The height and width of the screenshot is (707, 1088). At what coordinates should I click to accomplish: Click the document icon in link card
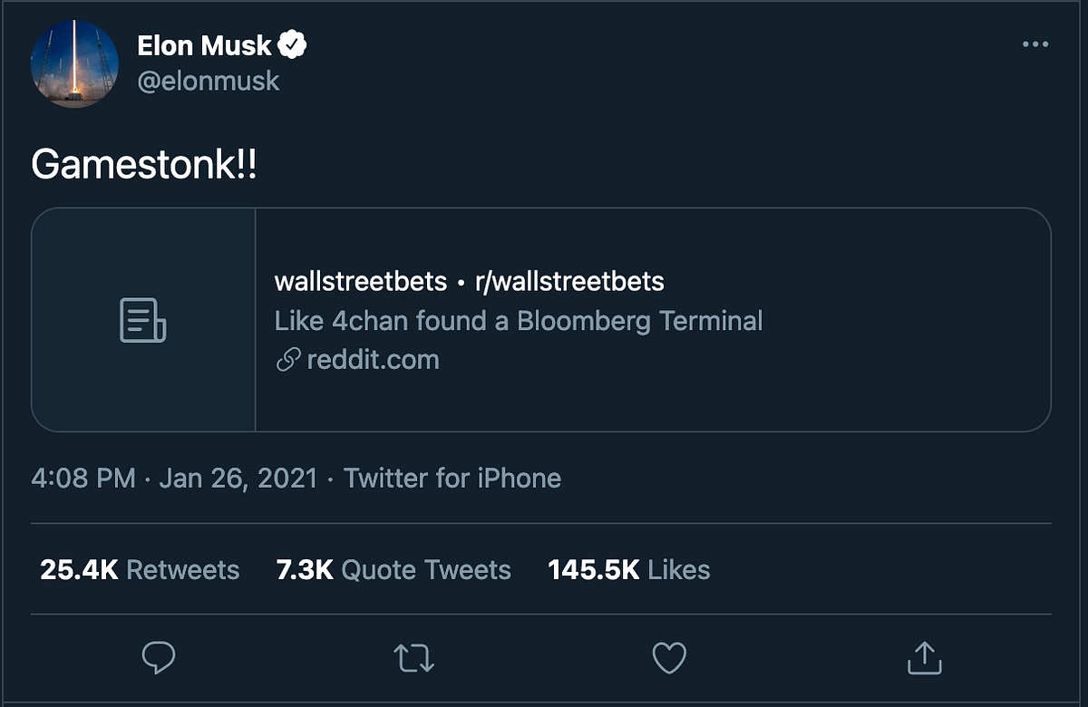pyautogui.click(x=143, y=320)
